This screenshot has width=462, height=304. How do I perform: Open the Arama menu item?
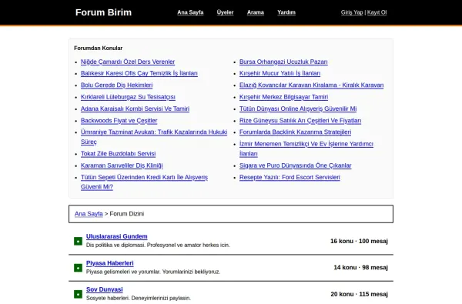coord(256,12)
